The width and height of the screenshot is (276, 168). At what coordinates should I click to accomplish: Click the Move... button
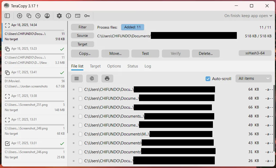click(x=115, y=54)
